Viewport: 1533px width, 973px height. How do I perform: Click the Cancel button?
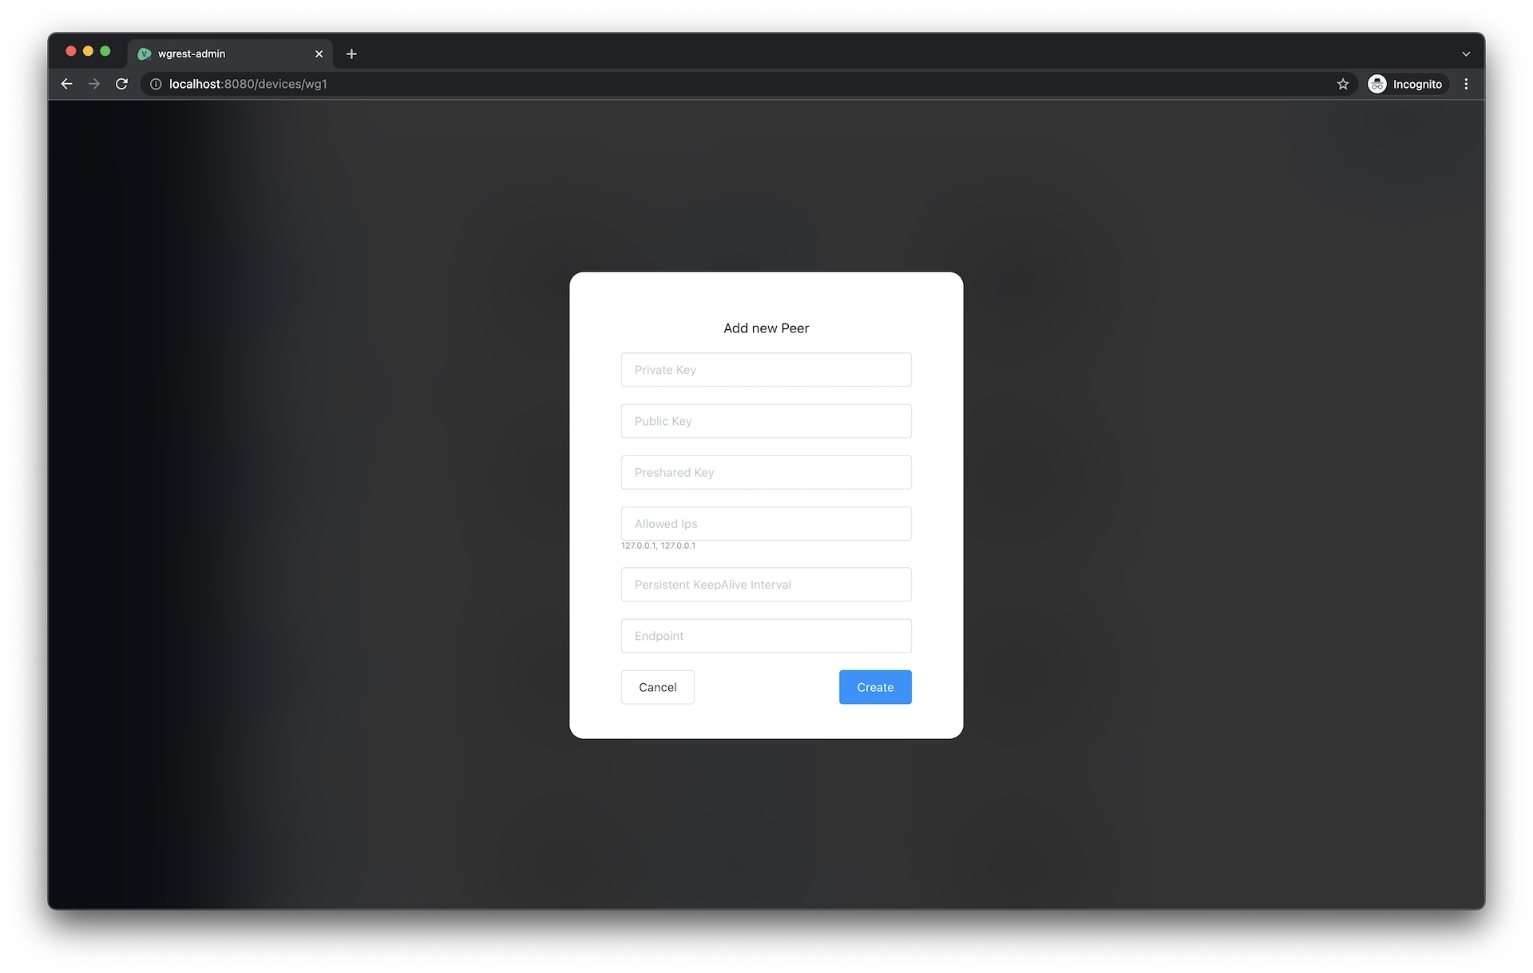pyautogui.click(x=657, y=687)
